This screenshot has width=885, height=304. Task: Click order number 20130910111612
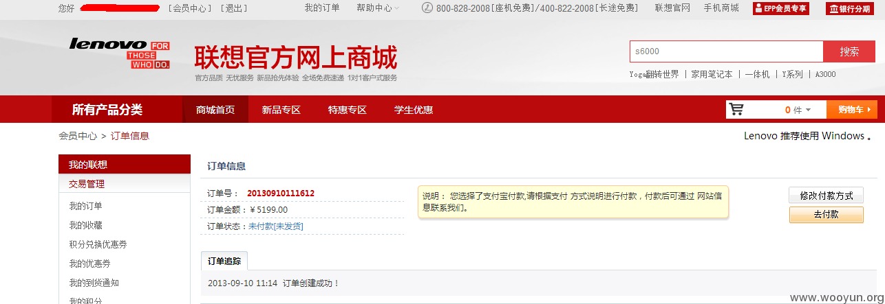pos(281,193)
